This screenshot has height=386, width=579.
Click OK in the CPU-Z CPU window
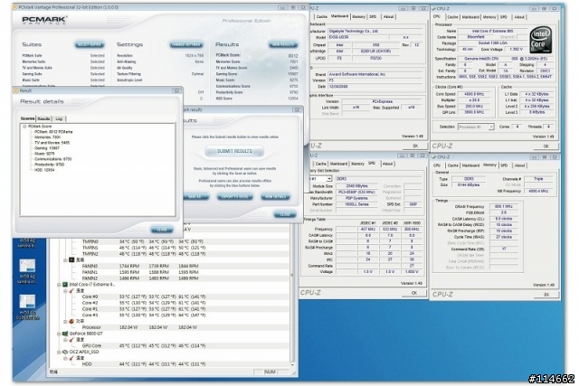546,146
